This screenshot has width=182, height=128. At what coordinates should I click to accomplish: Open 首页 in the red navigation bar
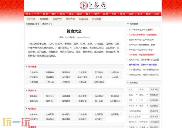point(28,14)
